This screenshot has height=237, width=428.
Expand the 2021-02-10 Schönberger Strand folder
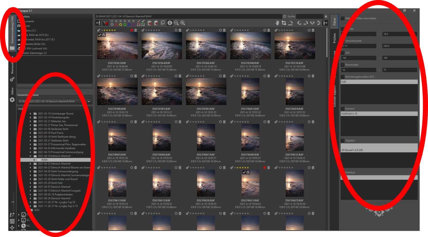pos(30,114)
